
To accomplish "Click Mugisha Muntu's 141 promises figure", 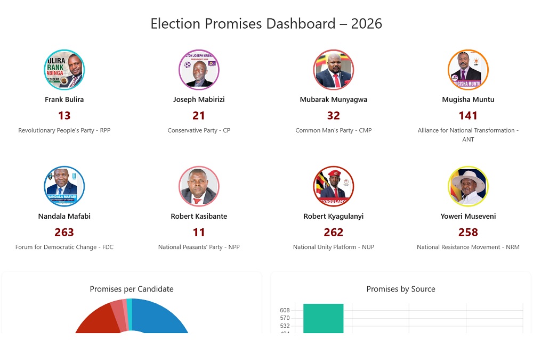I will (468, 115).
